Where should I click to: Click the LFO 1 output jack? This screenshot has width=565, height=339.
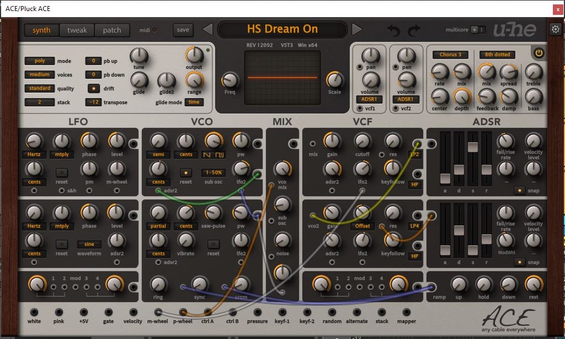[134, 144]
